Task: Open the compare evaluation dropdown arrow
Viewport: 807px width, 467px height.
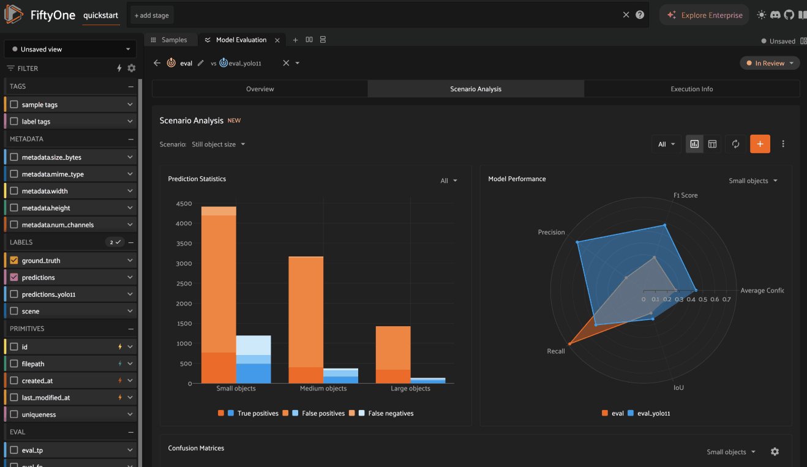Action: [298, 63]
